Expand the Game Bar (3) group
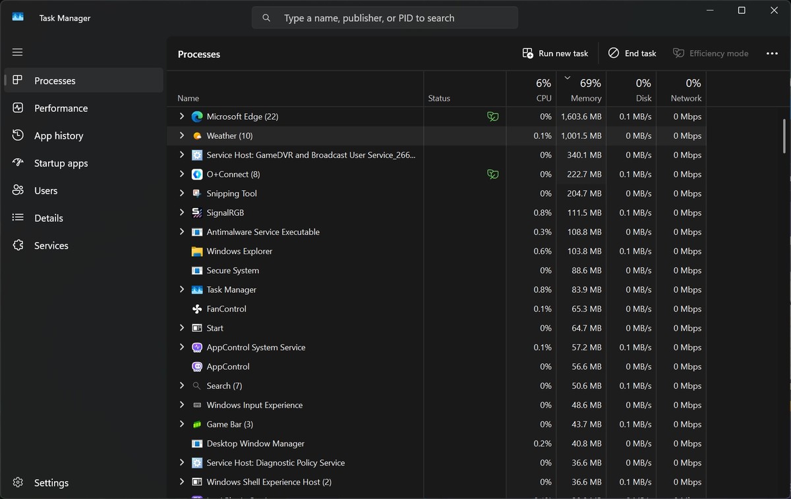The image size is (791, 499). (x=182, y=424)
